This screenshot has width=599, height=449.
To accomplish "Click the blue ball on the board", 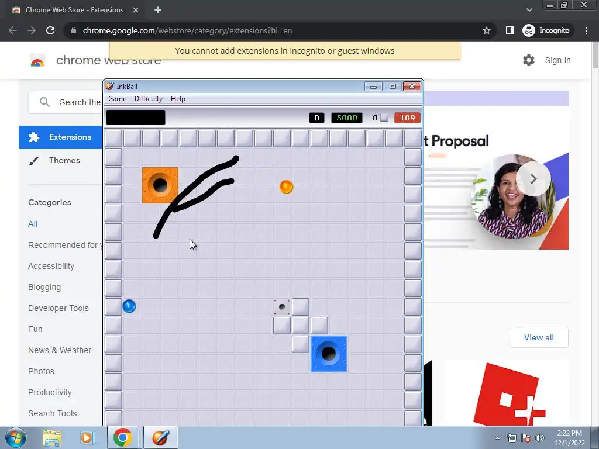I will (129, 306).
